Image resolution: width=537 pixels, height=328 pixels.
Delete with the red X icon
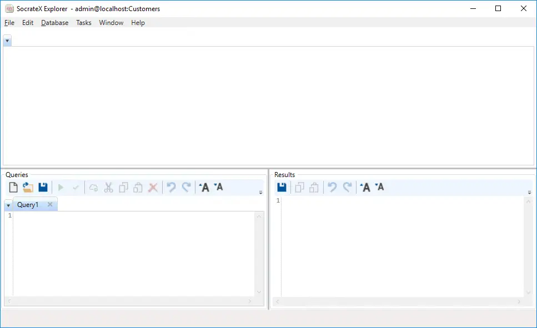pyautogui.click(x=153, y=187)
